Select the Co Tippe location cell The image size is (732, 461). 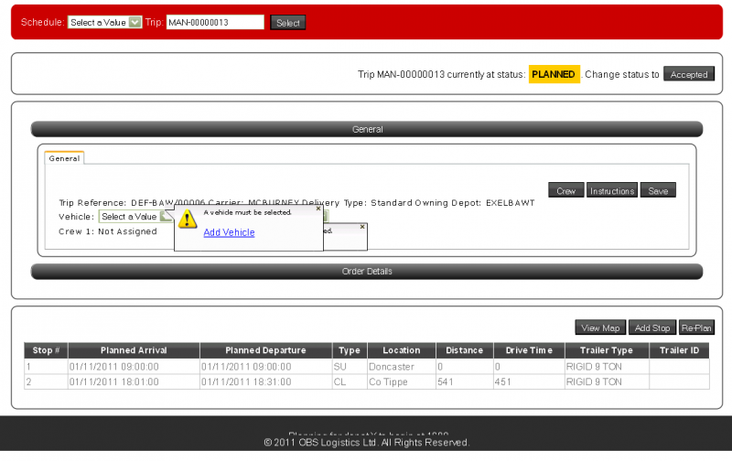pos(402,381)
